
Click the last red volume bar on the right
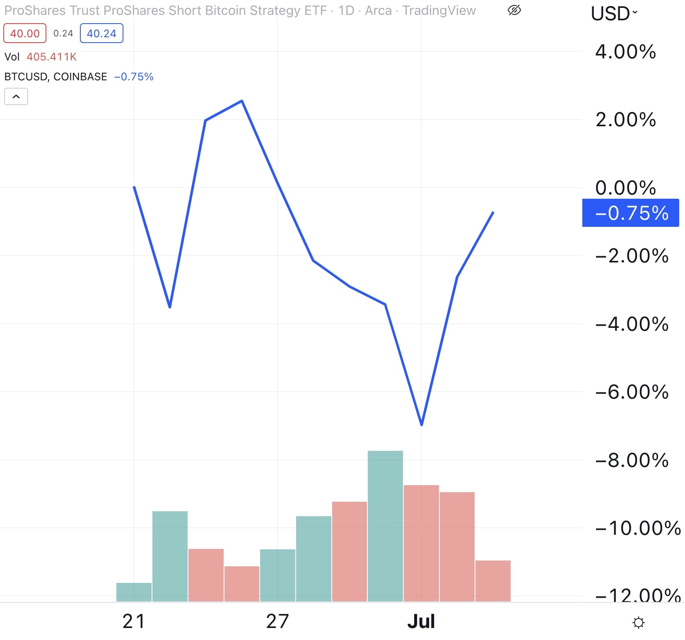click(493, 581)
